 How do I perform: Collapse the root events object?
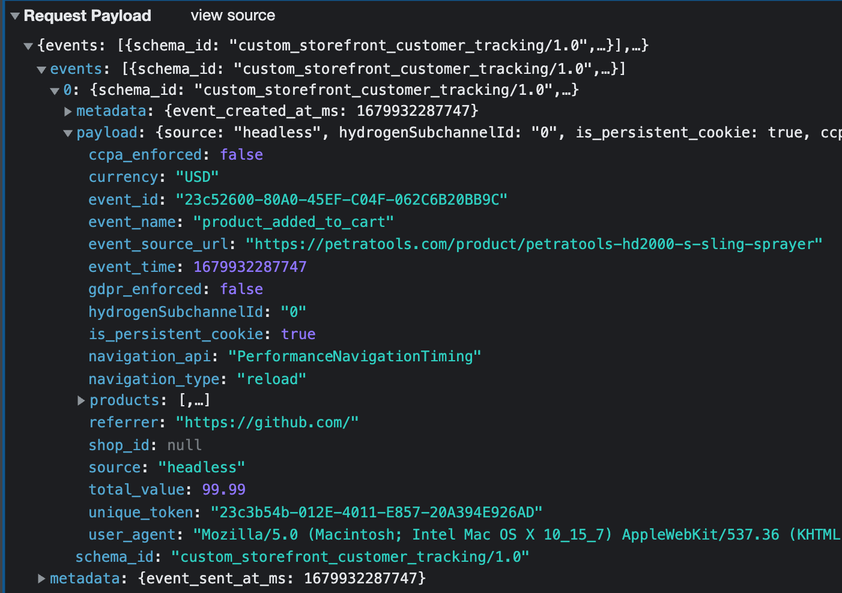pyautogui.click(x=28, y=45)
